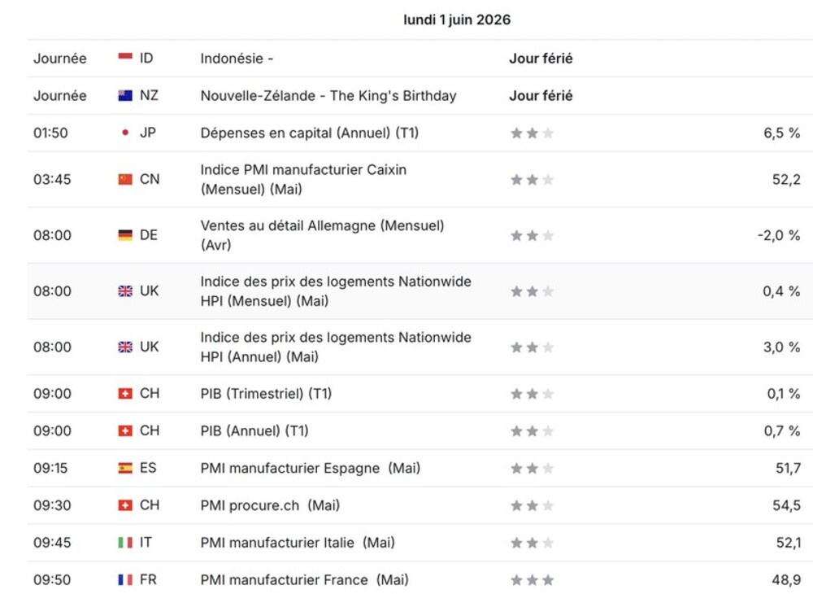This screenshot has width=813, height=594.
Task: Click the China flag next to CN
Action: 125,179
